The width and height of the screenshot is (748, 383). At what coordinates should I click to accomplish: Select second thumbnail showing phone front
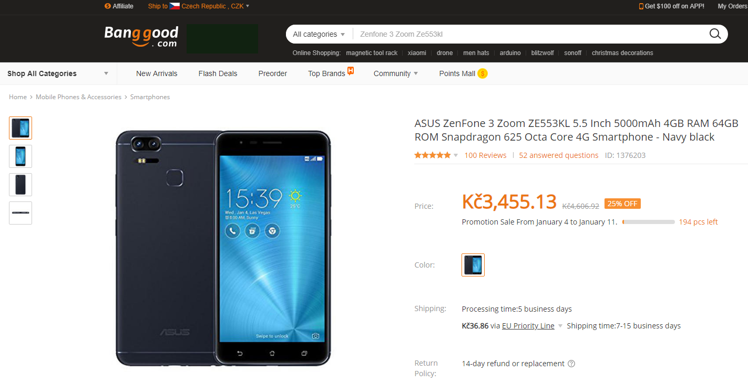point(21,156)
